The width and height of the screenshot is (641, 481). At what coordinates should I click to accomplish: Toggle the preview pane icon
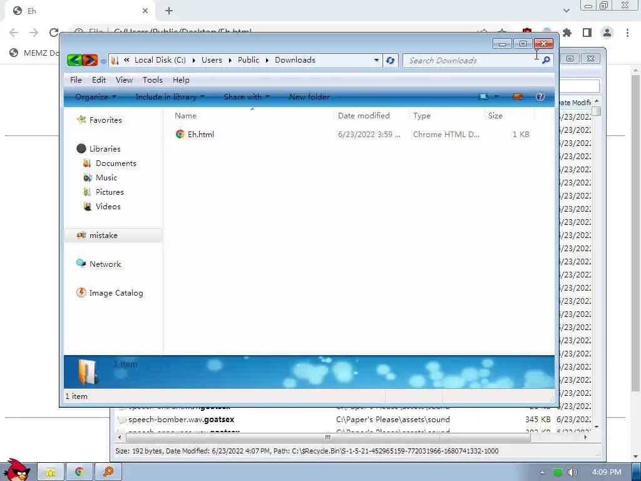coord(518,97)
